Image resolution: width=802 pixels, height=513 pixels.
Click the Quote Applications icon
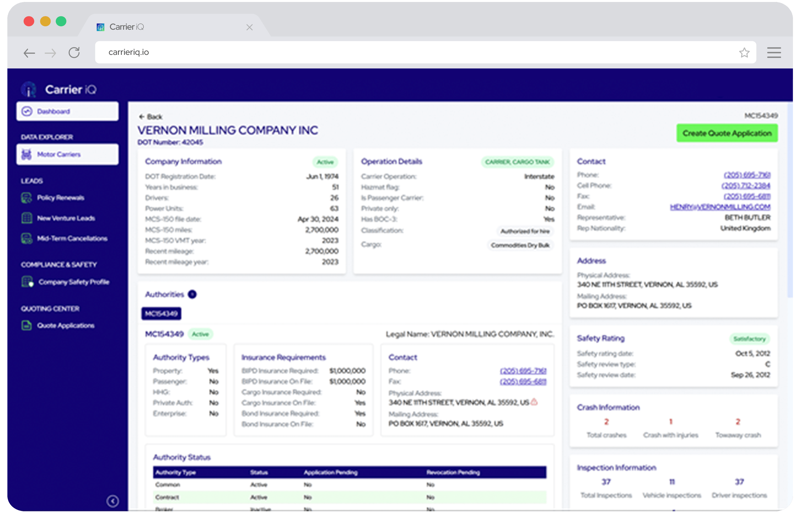[27, 326]
